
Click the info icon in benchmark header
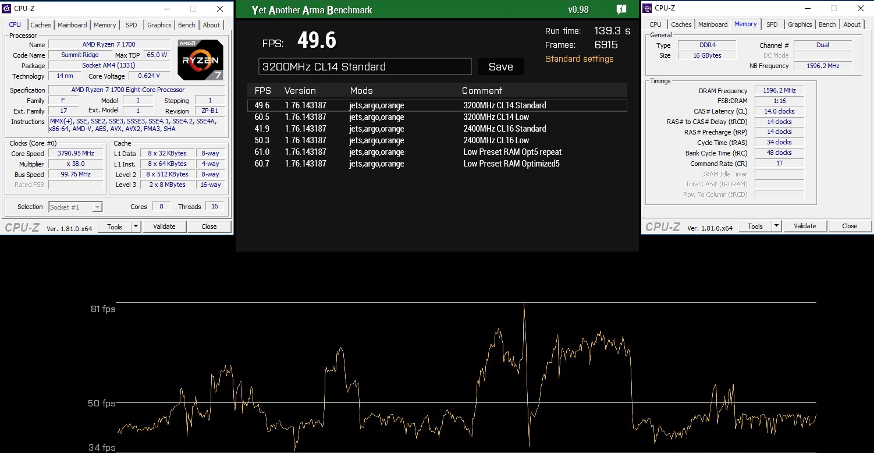[x=621, y=9]
